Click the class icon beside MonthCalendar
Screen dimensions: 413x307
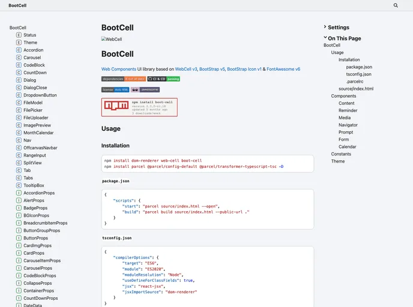click(x=19, y=133)
